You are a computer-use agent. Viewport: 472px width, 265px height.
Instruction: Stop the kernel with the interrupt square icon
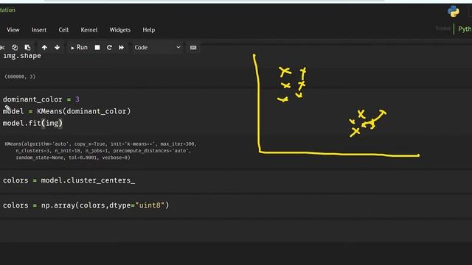pos(97,47)
